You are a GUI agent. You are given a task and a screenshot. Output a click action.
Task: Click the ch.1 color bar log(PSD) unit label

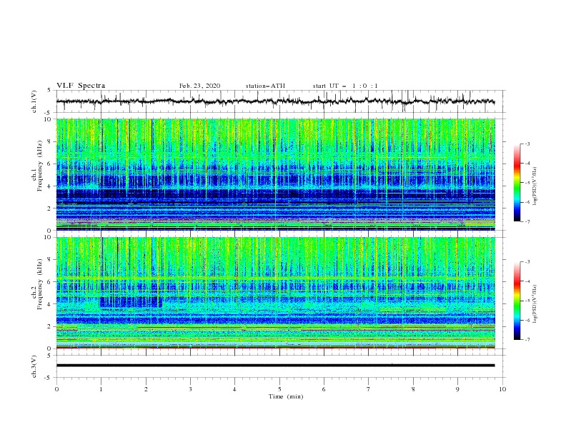(535, 186)
